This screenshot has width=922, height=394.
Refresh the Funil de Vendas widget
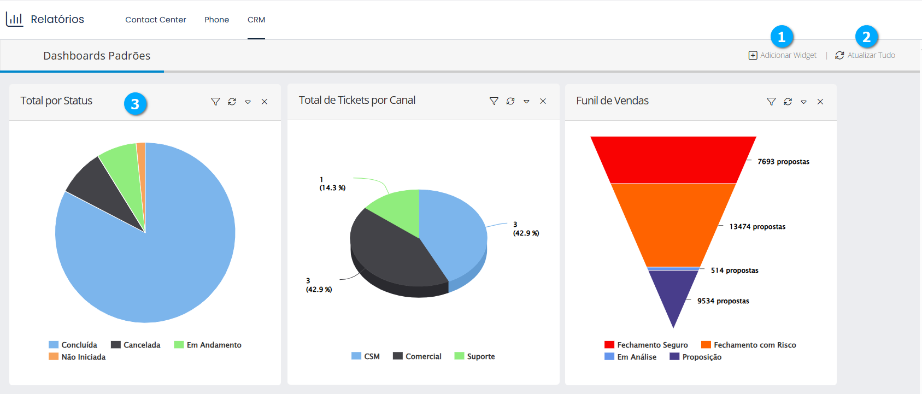click(x=788, y=102)
